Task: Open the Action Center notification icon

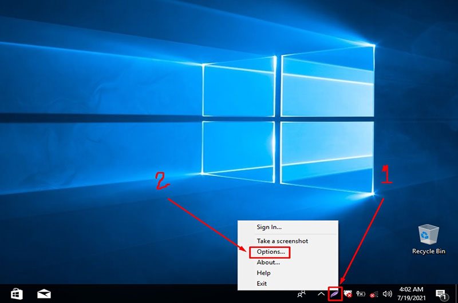Action: (441, 294)
